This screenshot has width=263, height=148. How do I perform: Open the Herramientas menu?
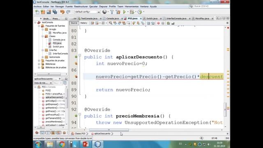(131, 7)
